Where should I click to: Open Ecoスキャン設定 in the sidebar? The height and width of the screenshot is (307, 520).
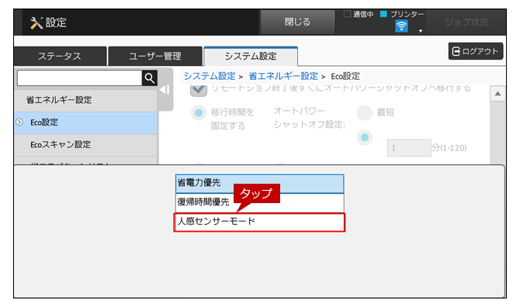[x=85, y=145]
